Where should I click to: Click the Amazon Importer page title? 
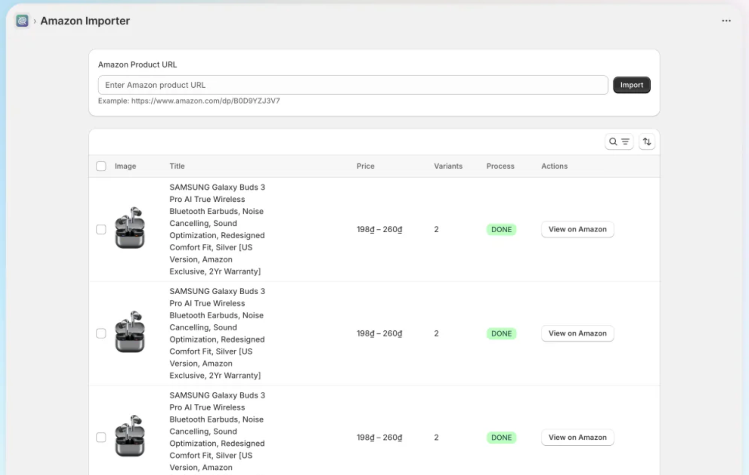[x=85, y=21]
